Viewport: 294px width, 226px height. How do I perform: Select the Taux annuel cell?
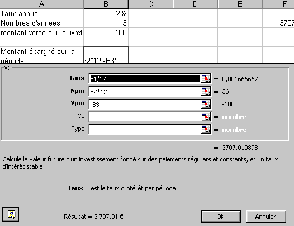(x=41, y=13)
